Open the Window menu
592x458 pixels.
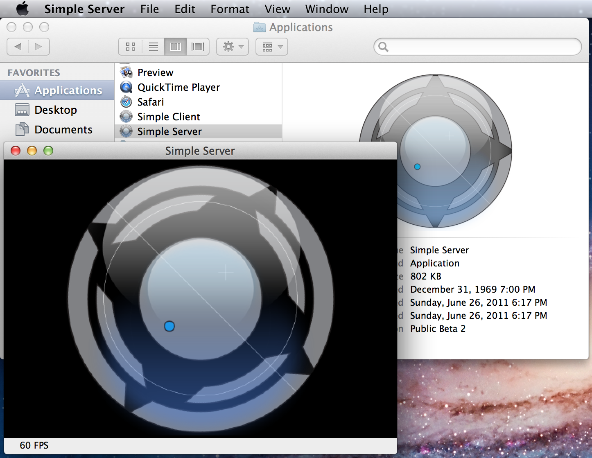click(x=327, y=9)
